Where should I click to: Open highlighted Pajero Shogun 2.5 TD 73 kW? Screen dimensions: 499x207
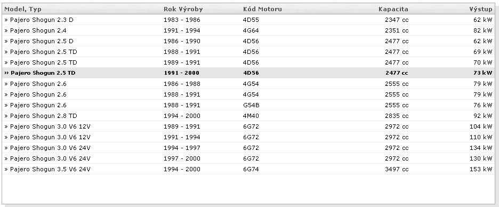pyautogui.click(x=248, y=73)
